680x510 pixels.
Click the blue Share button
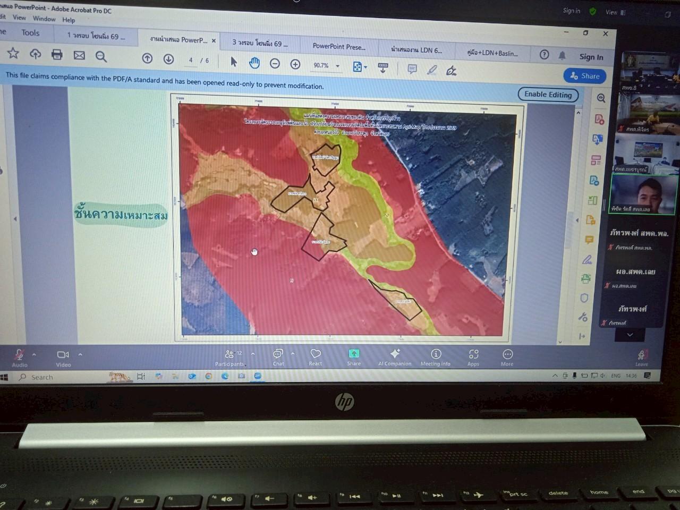[584, 76]
